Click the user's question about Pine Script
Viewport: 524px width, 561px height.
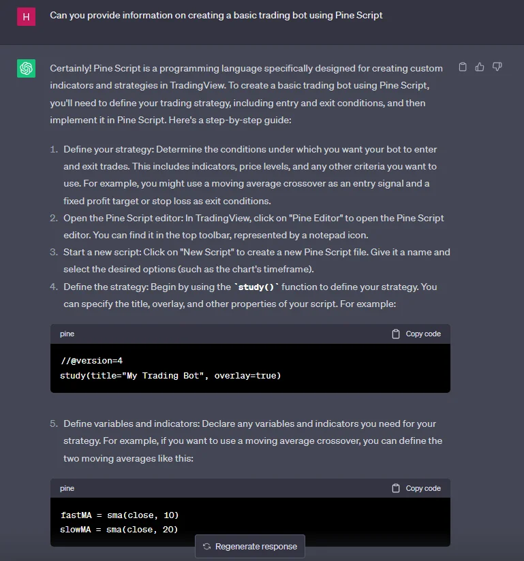click(216, 15)
